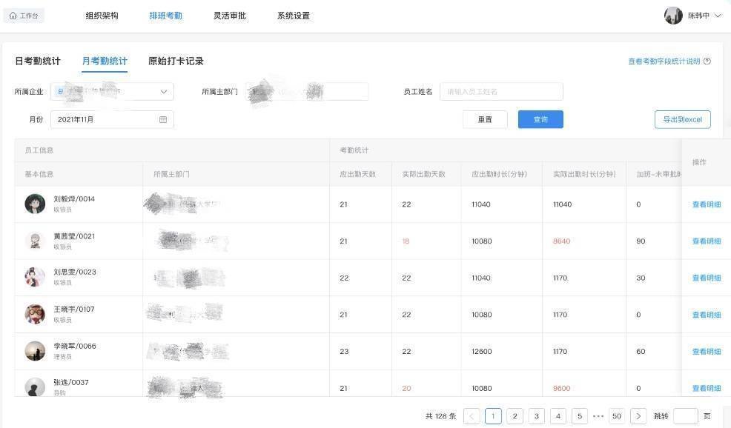731x428 pixels.
Task: Click avatar of 刘思雯/0023
Action: (x=35, y=277)
